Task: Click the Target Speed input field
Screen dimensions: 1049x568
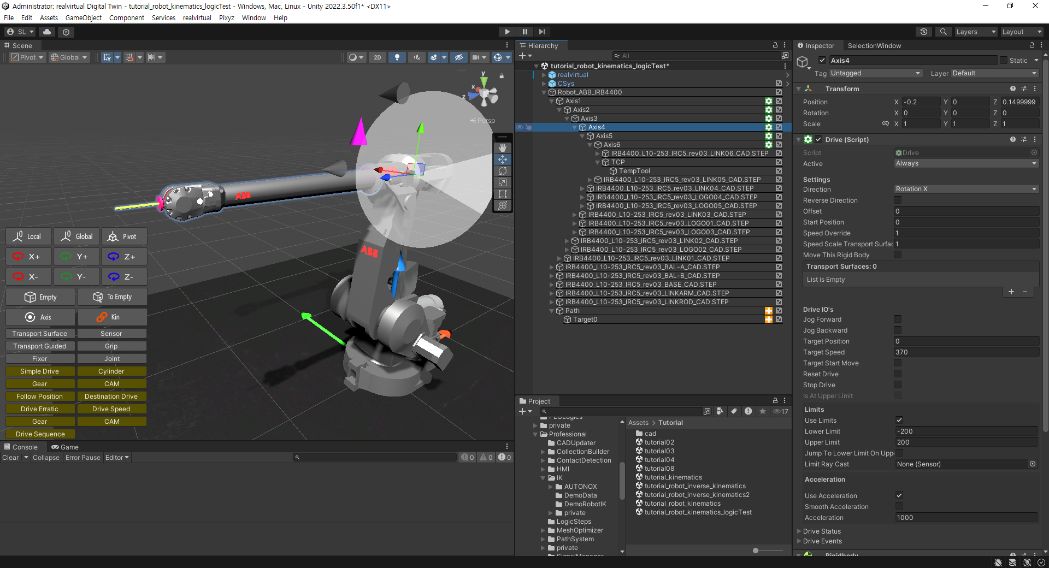Action: tap(966, 352)
